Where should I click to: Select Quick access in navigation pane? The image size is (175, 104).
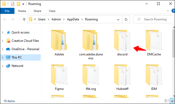(20, 32)
